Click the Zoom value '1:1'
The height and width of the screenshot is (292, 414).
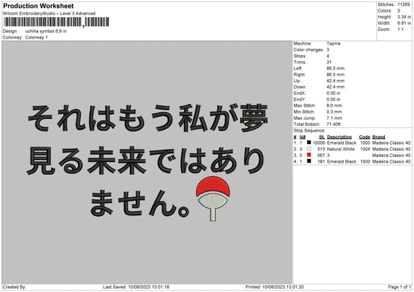tap(400, 29)
